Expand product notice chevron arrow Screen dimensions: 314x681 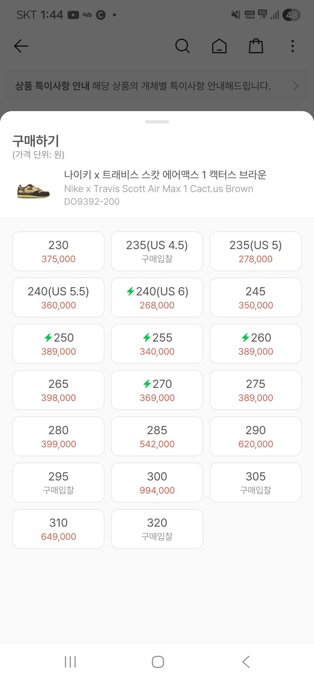pyautogui.click(x=296, y=86)
